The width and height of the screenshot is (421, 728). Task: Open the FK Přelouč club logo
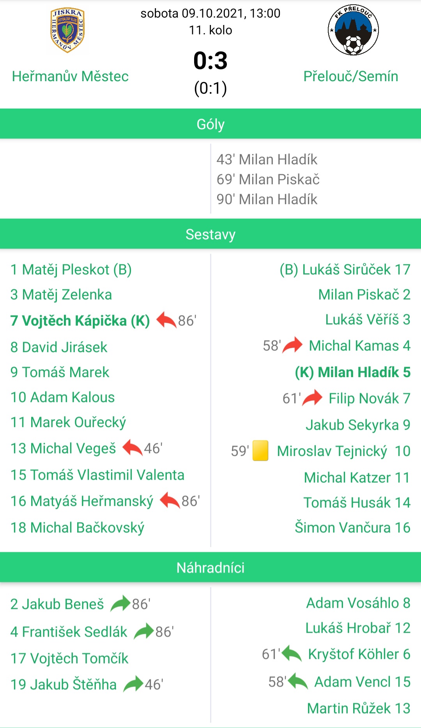[x=353, y=30]
